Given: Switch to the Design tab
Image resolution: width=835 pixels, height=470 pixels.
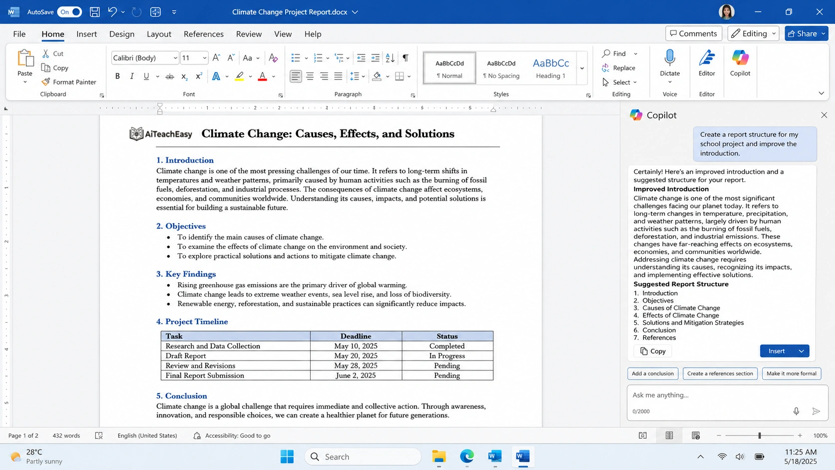Looking at the screenshot, I should pos(122,34).
